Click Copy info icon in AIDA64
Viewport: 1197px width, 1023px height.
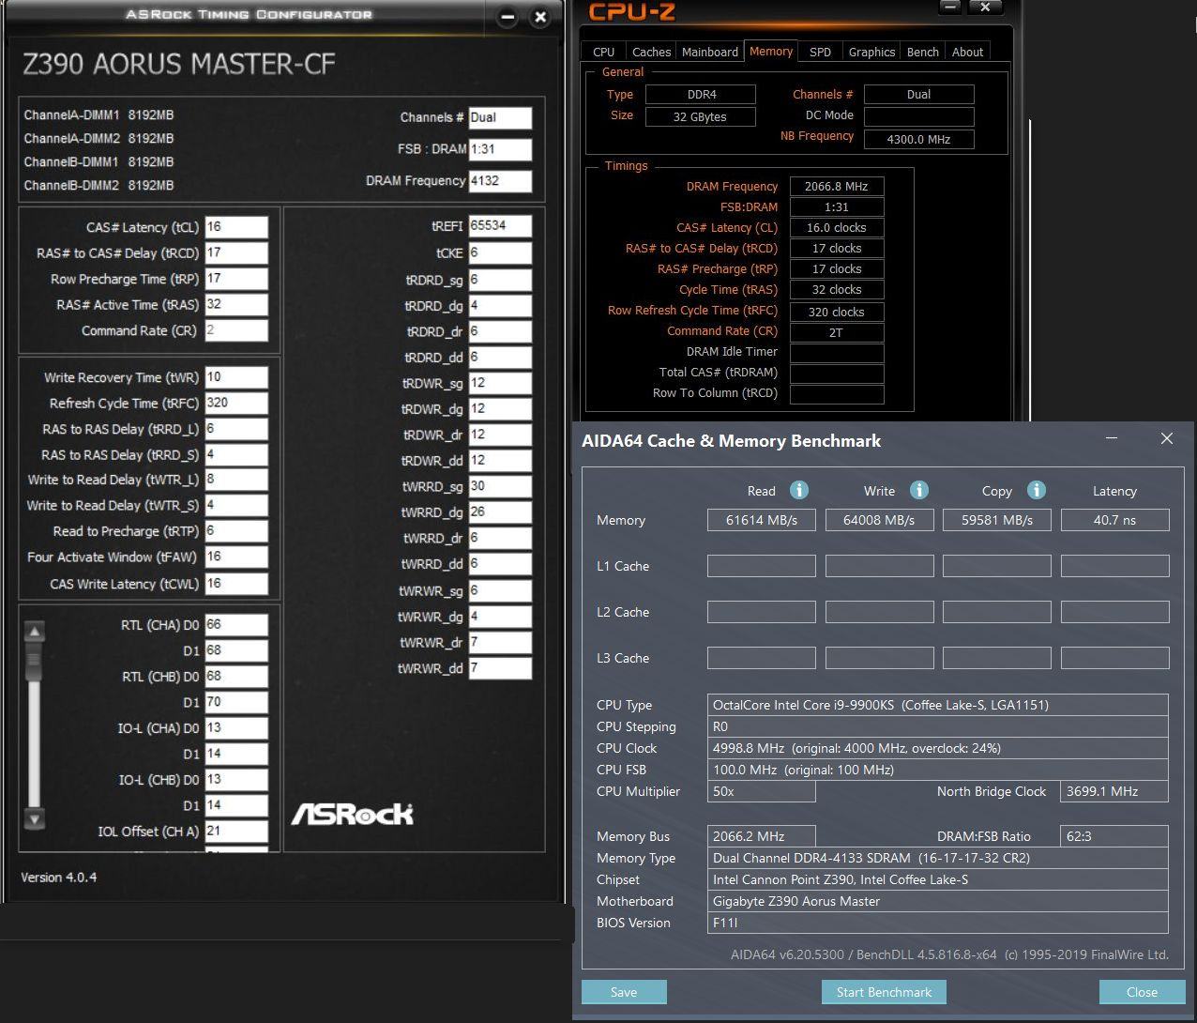click(1037, 490)
